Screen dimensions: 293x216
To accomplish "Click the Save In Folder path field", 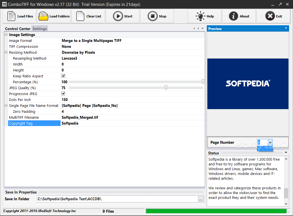I will click(117, 199).
